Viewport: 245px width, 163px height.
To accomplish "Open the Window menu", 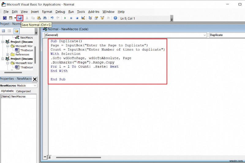I will pyautogui.click(x=108, y=12).
